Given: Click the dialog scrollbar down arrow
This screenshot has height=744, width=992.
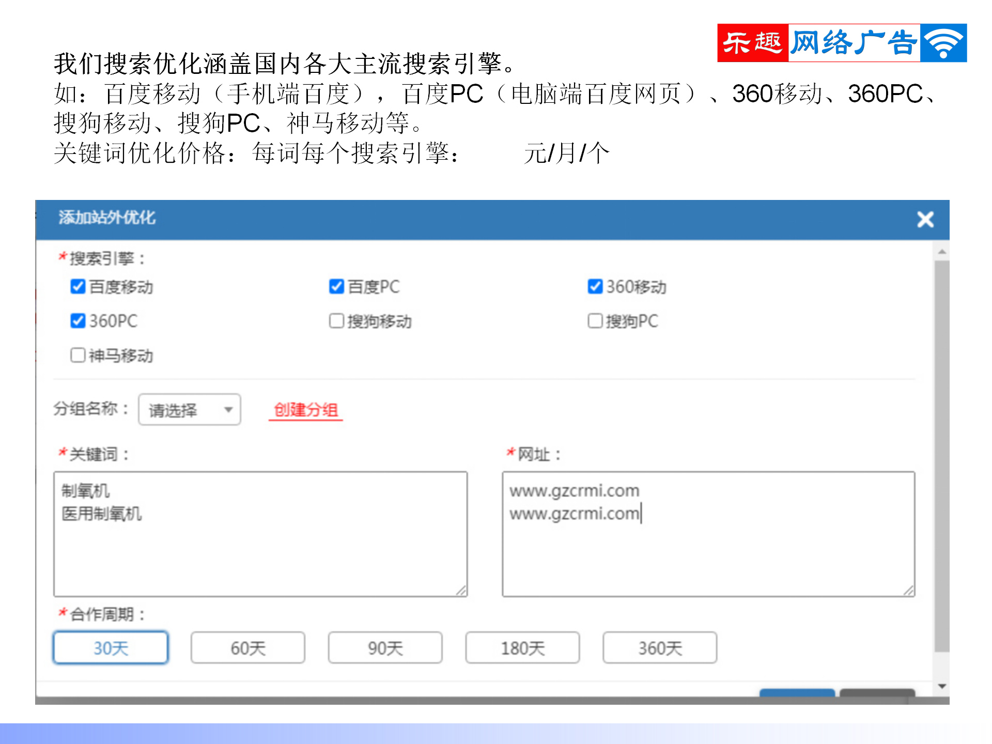Looking at the screenshot, I should tap(942, 687).
